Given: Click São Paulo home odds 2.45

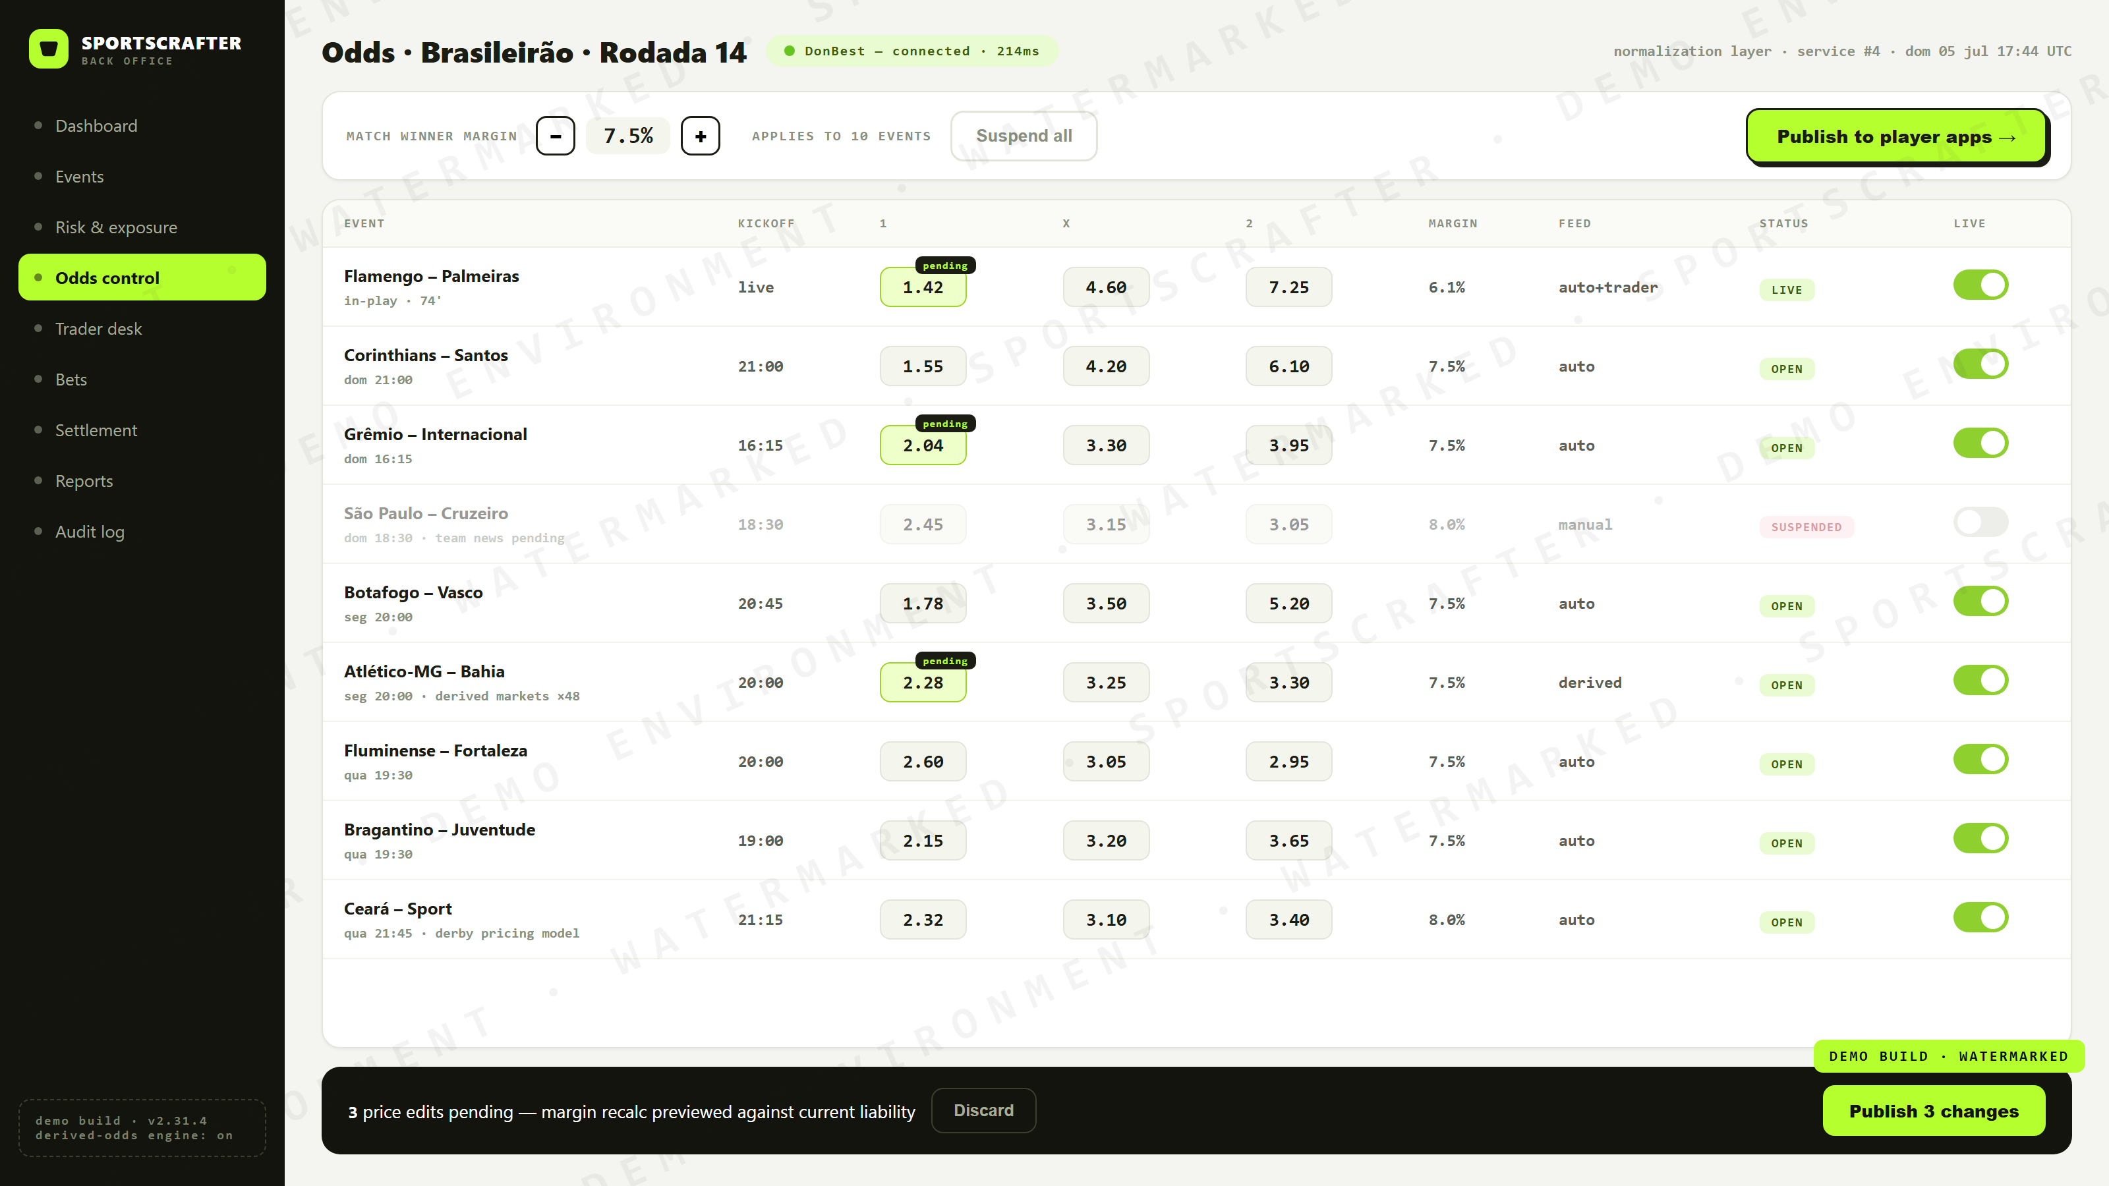Looking at the screenshot, I should click(923, 524).
